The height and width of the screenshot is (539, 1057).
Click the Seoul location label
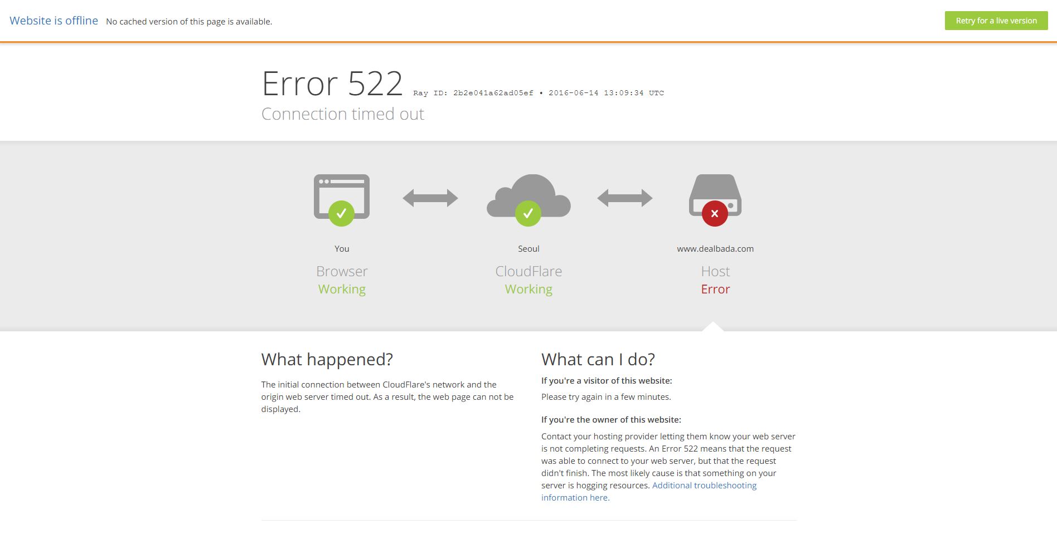coord(528,249)
